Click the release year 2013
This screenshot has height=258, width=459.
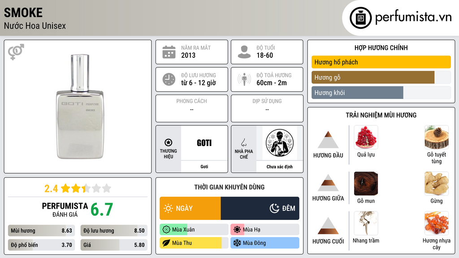(x=188, y=55)
